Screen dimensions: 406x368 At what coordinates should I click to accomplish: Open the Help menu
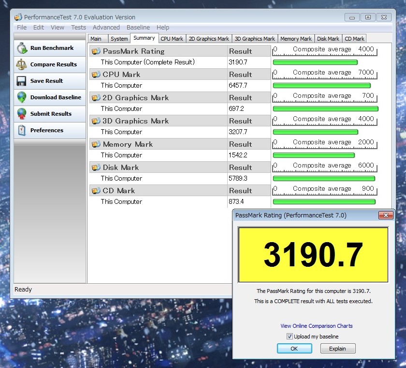tap(162, 27)
